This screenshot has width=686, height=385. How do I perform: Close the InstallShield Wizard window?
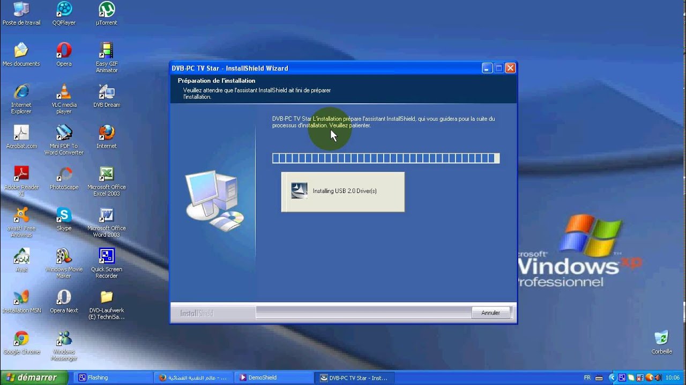point(510,68)
